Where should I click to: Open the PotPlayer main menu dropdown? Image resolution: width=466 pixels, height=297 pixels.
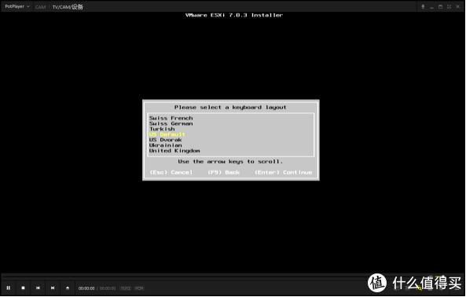point(17,6)
